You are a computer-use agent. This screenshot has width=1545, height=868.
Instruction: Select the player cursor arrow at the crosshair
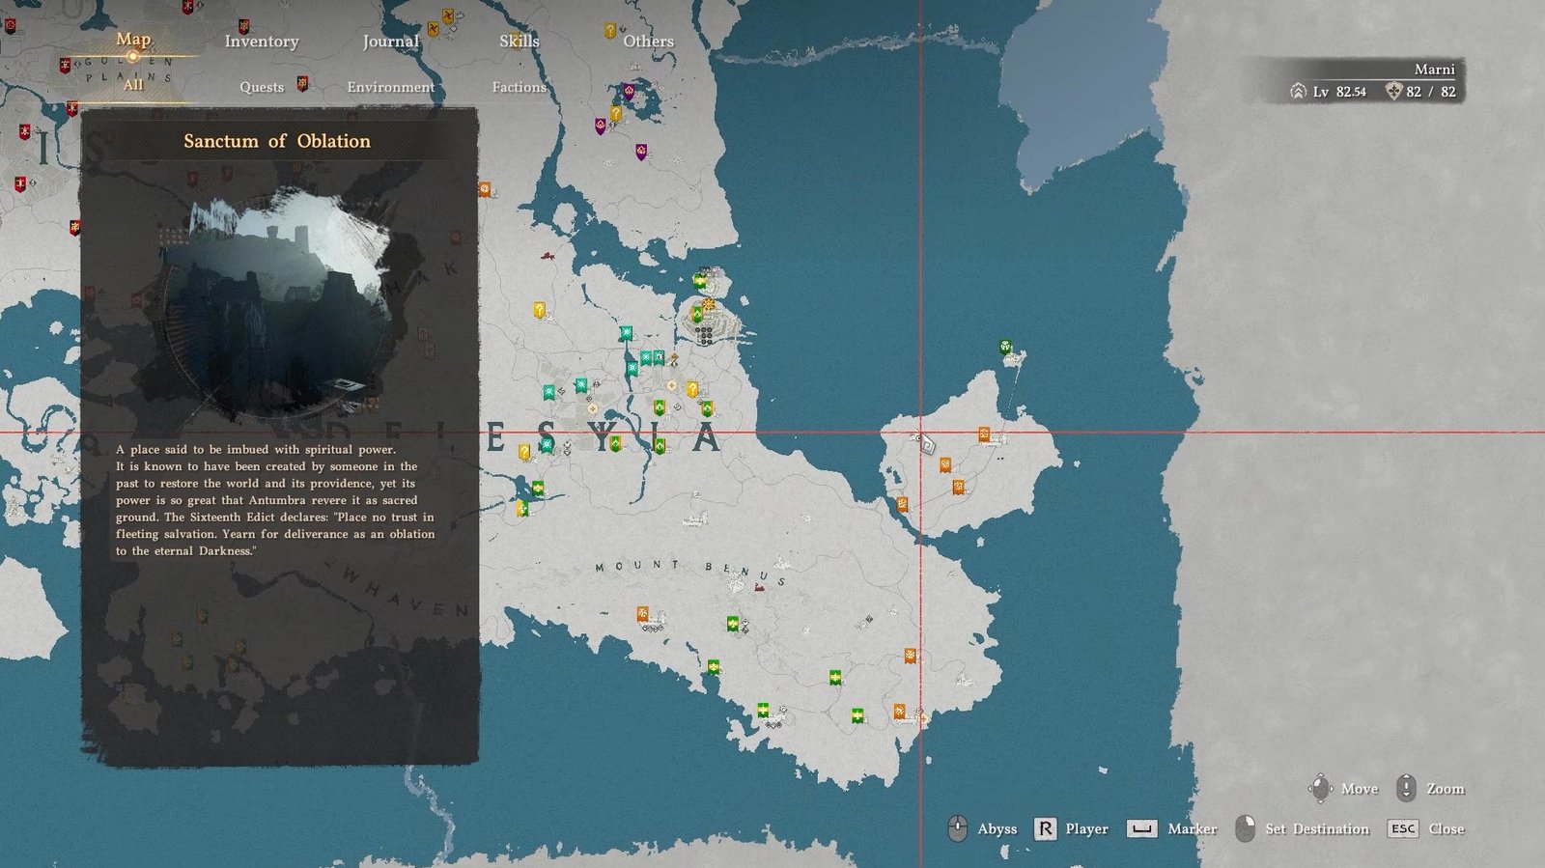[x=925, y=442]
